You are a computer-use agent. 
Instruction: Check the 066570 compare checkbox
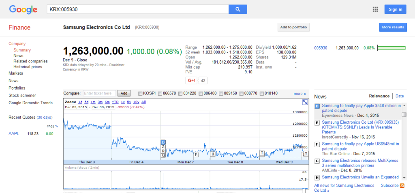[160, 93]
